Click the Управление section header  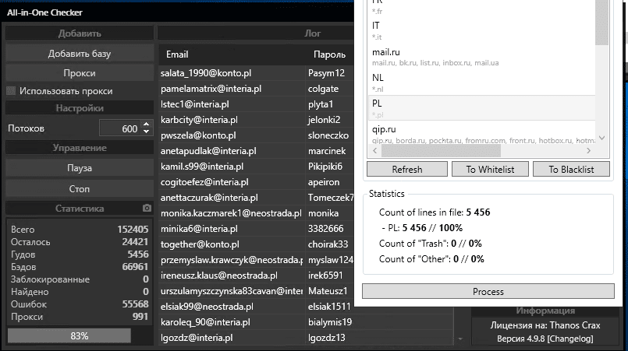coord(80,148)
